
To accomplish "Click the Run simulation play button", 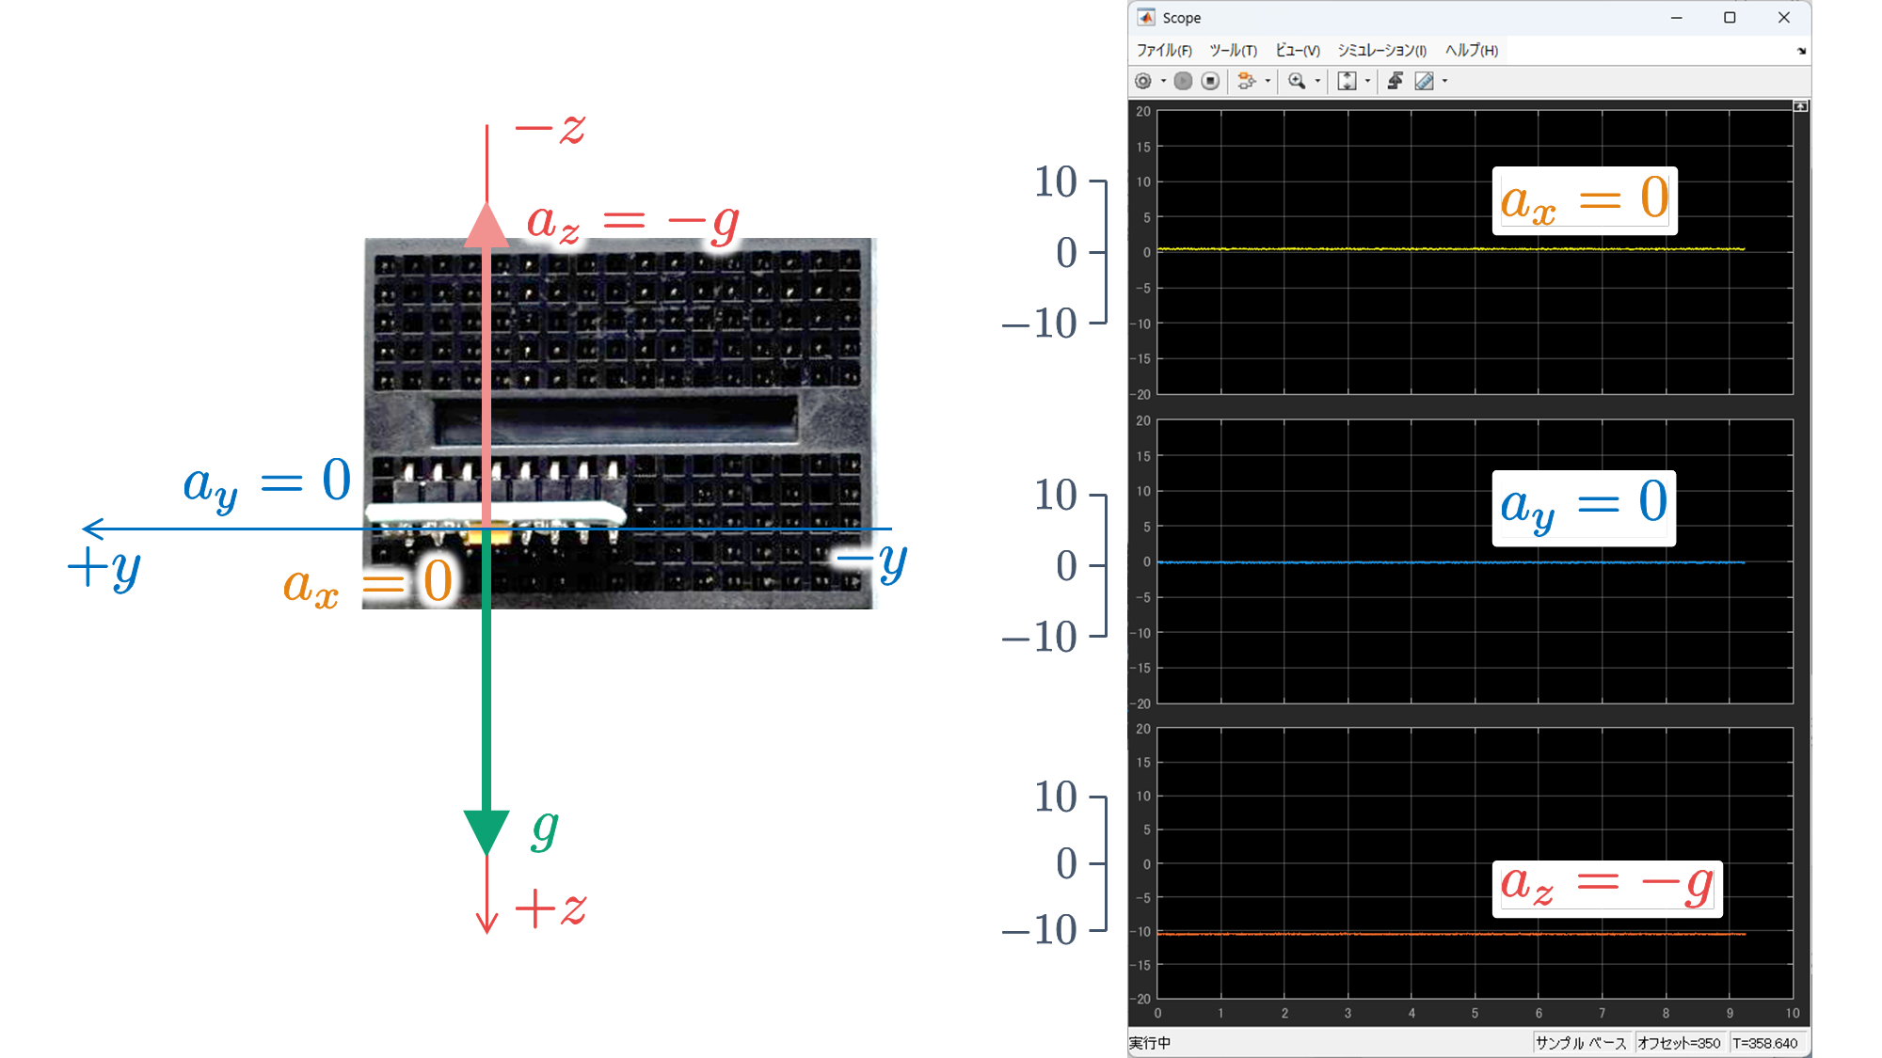I will [1184, 81].
